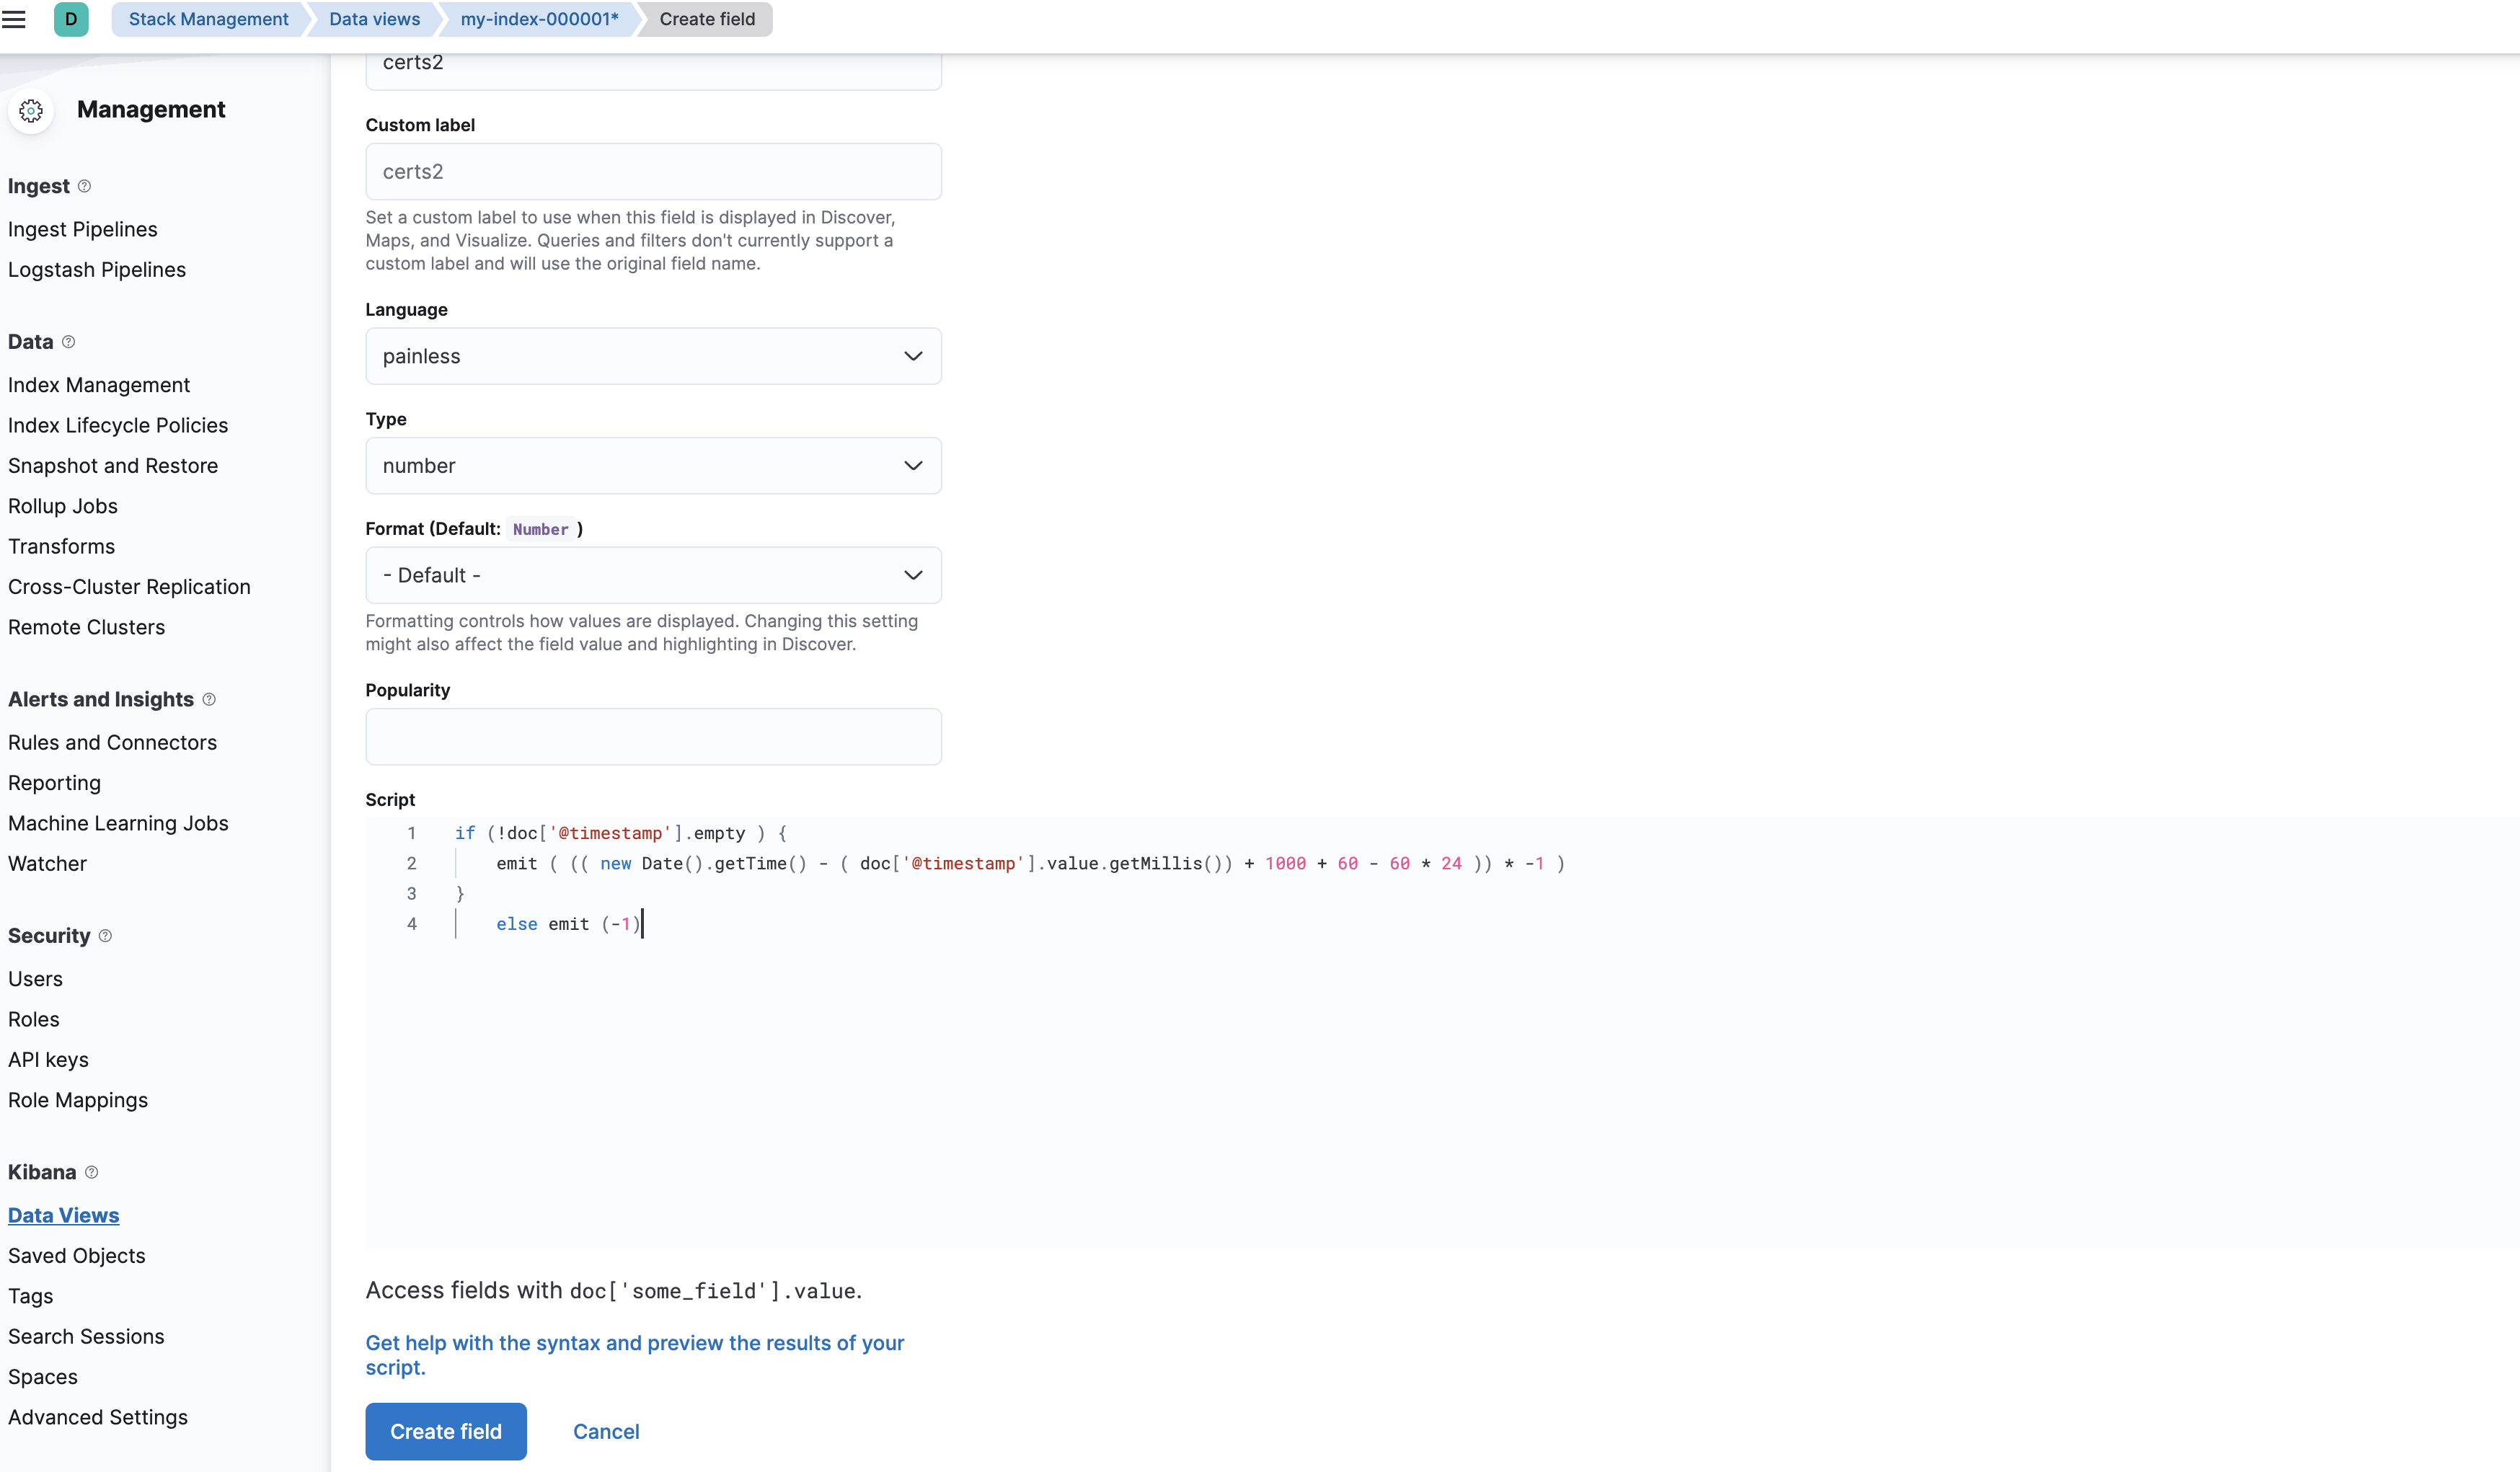Open the hamburger navigation menu

[14, 19]
